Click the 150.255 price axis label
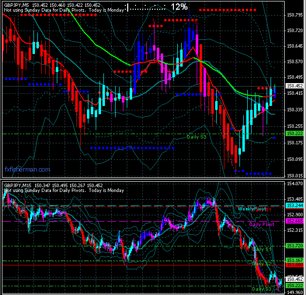Screen dimensions: 306x295 click(295, 126)
